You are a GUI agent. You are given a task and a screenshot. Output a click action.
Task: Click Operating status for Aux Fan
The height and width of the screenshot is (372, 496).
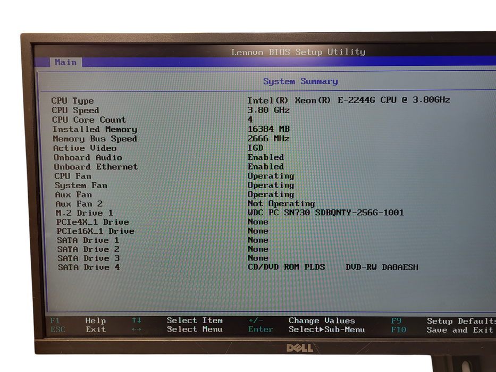(x=271, y=194)
